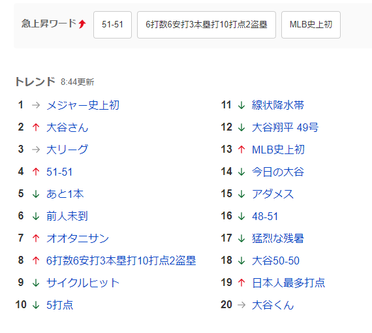The width and height of the screenshot is (372, 333).
Task: Open trend 5 あと1本
Action: (65, 194)
